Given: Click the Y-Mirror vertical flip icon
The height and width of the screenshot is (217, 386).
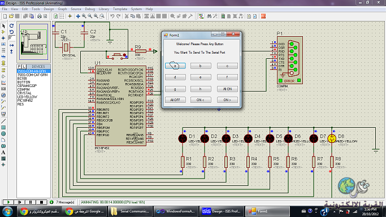Looking at the screenshot, I should point(11,51).
